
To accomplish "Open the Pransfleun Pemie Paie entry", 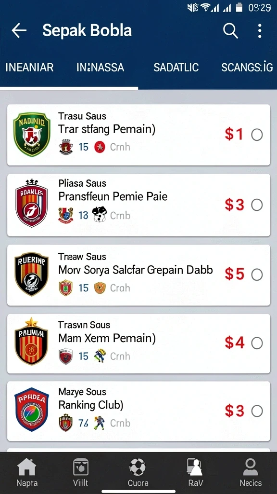I will coord(138,205).
